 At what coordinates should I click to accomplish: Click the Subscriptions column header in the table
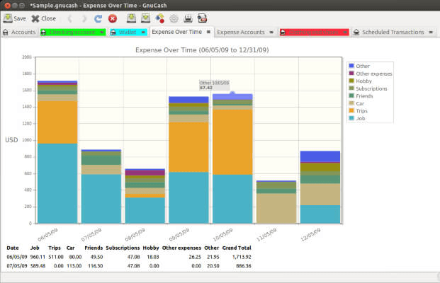point(123,248)
